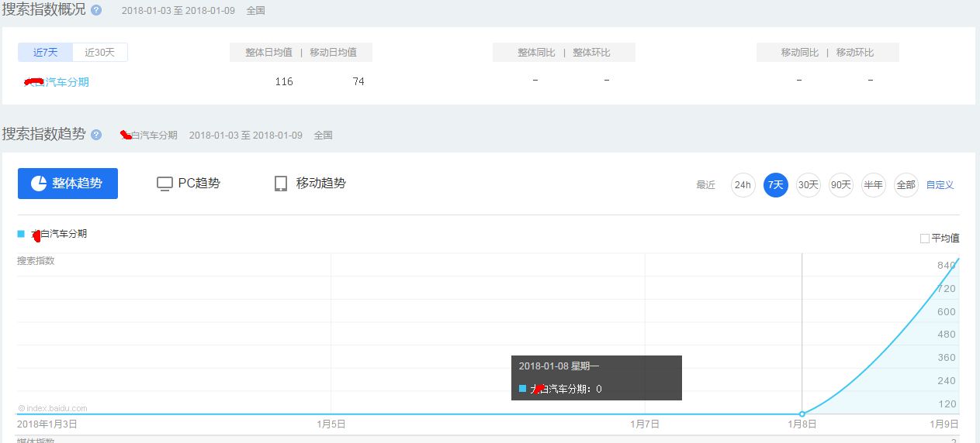The image size is (980, 443).
Task: Click the 整体日均值 column header
Action: pyautogui.click(x=268, y=53)
